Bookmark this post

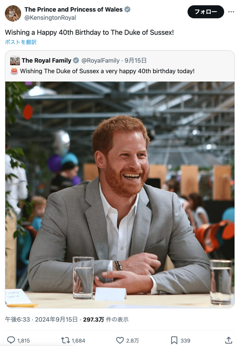point(174,340)
